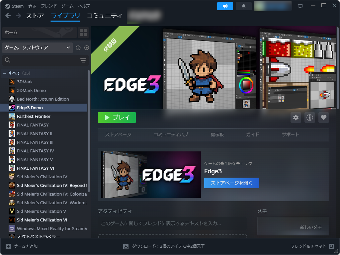Click ストアページを開く button
The height and width of the screenshot is (255, 340).
[x=231, y=183]
